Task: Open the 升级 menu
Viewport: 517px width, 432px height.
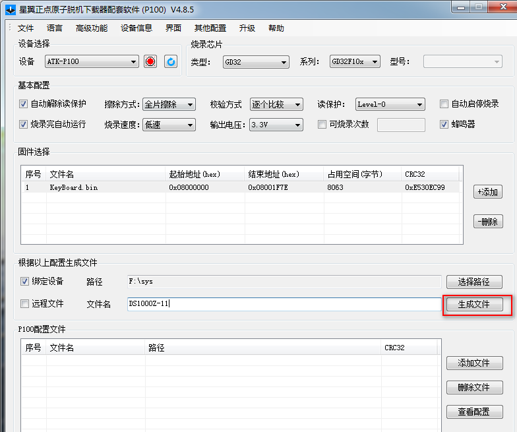Action: click(x=247, y=28)
